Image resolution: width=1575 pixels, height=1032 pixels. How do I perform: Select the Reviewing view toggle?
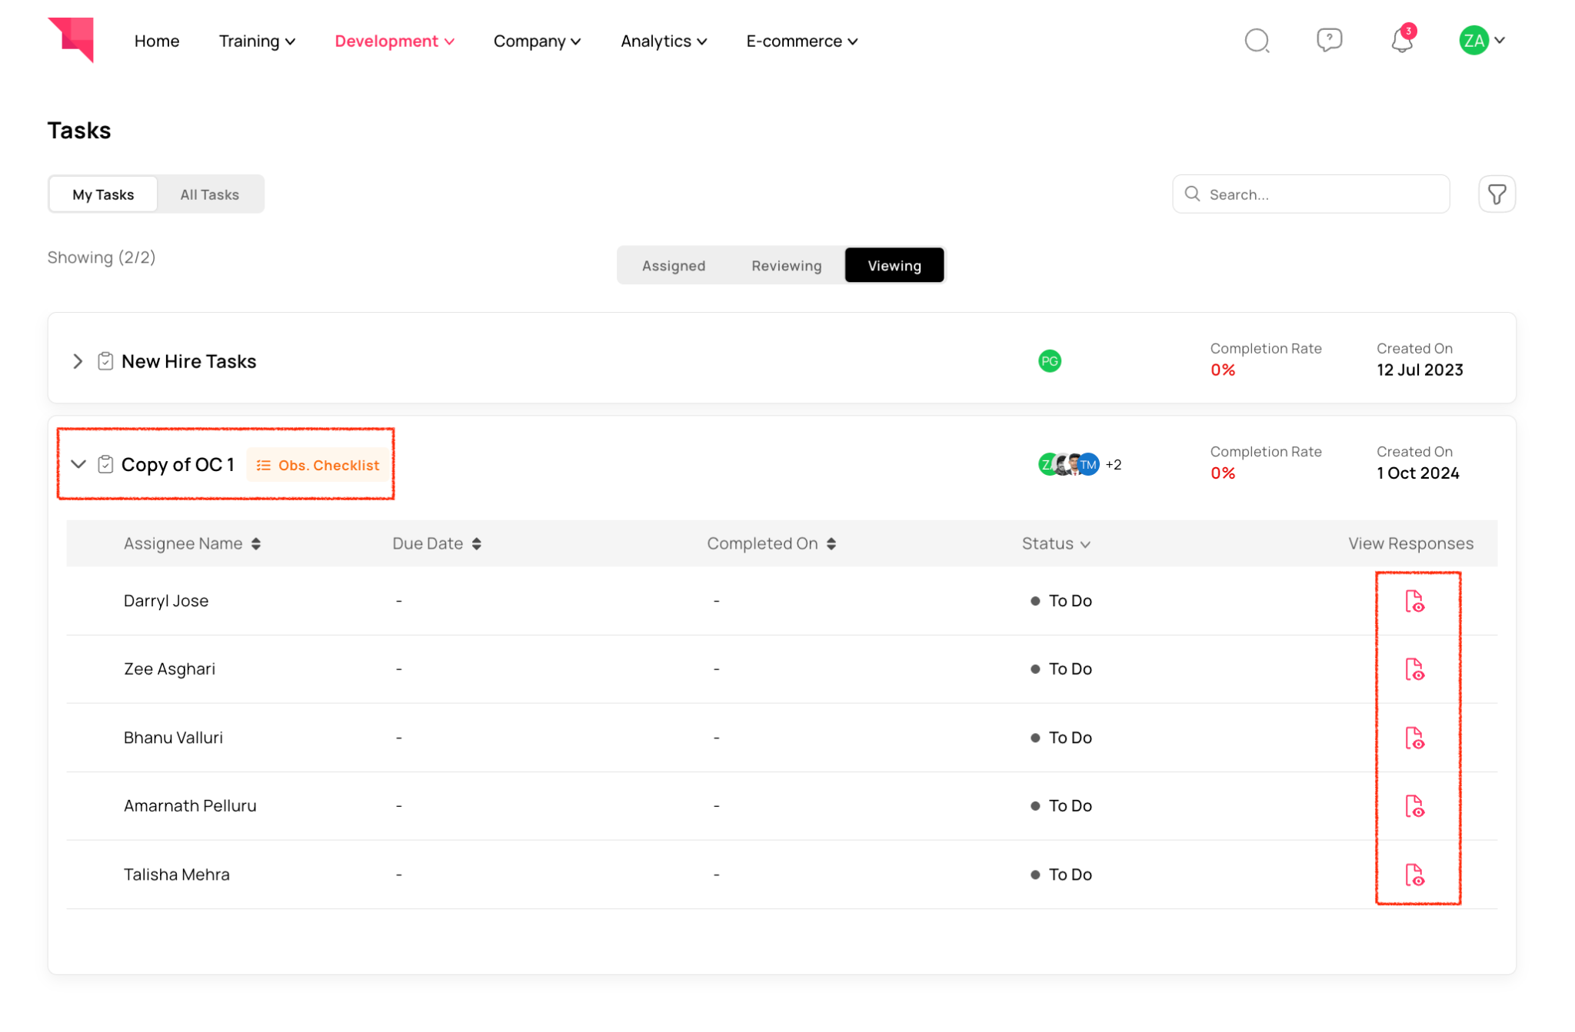[x=786, y=266]
